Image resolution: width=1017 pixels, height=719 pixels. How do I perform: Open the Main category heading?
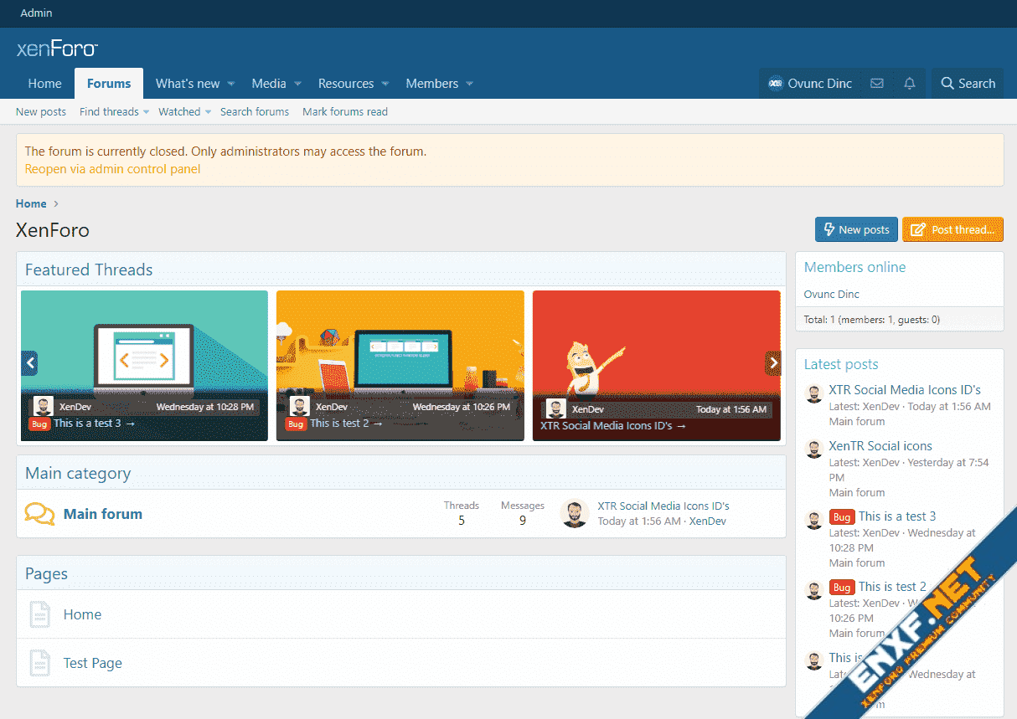[78, 473]
